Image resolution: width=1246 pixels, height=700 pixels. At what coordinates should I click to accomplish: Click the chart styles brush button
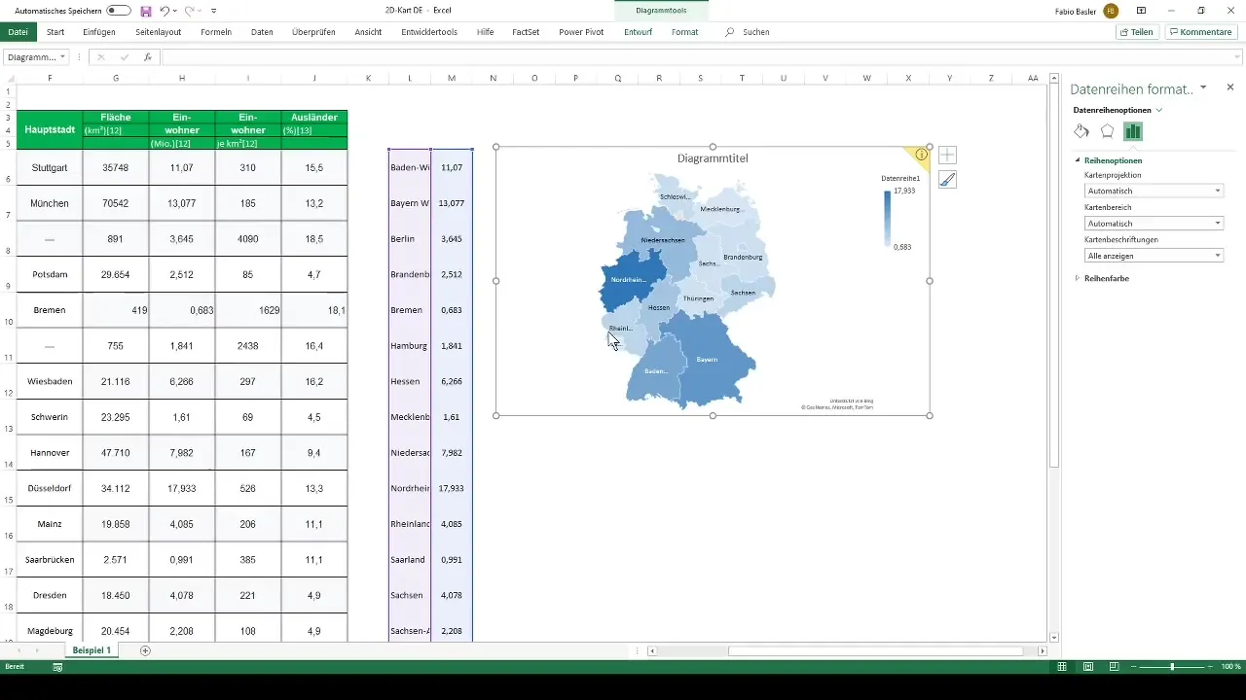click(947, 179)
